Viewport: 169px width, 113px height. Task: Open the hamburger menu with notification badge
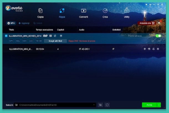[159, 23]
